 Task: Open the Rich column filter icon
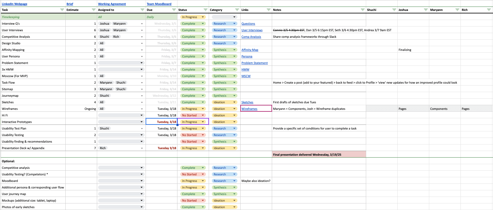click(489, 10)
